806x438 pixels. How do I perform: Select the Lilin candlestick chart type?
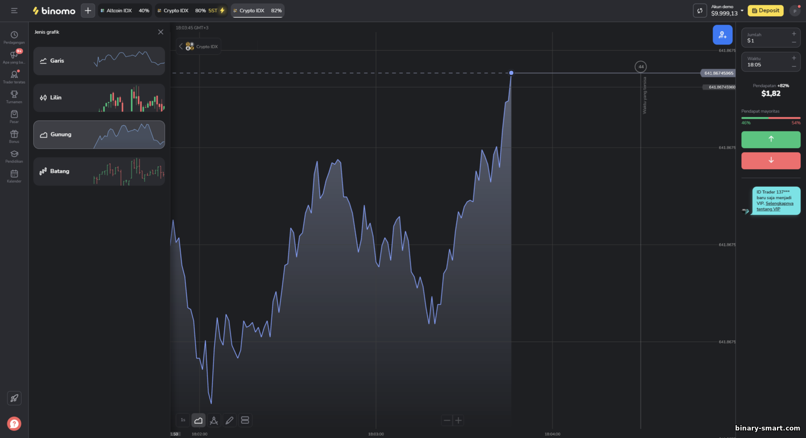(x=99, y=98)
